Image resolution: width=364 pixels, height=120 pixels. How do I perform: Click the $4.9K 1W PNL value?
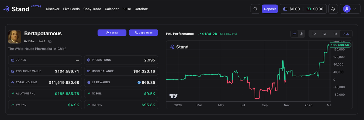[73, 105]
